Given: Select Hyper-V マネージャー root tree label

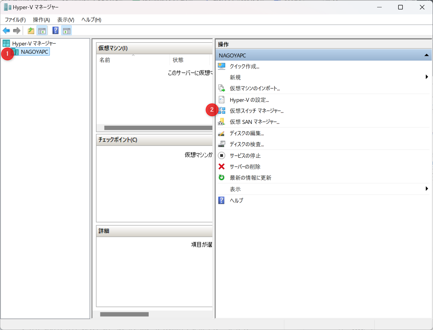Looking at the screenshot, I should coord(34,43).
